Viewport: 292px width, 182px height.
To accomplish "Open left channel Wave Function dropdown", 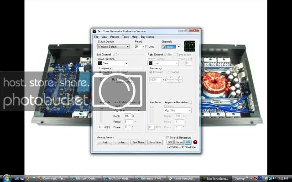I will [113, 63].
